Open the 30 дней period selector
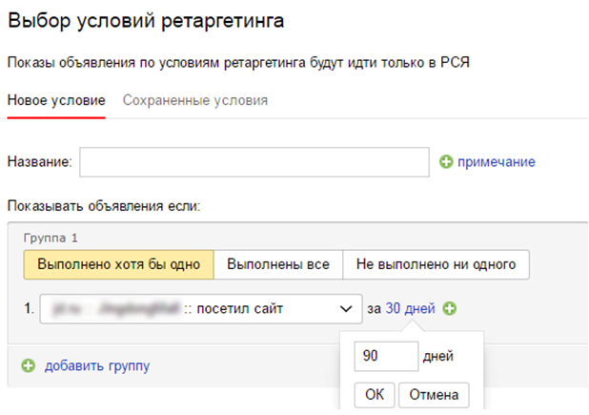Viewport: 589px width, 415px height. point(412,308)
